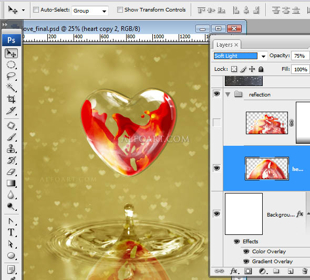Show the hidden masked layer

pos(216,123)
